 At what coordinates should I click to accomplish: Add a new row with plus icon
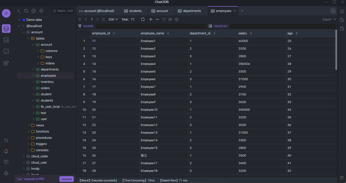(x=151, y=19)
